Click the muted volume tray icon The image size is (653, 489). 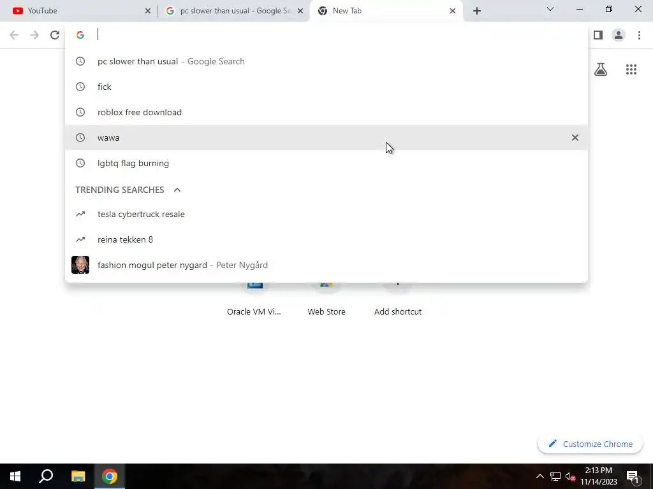coord(570,476)
